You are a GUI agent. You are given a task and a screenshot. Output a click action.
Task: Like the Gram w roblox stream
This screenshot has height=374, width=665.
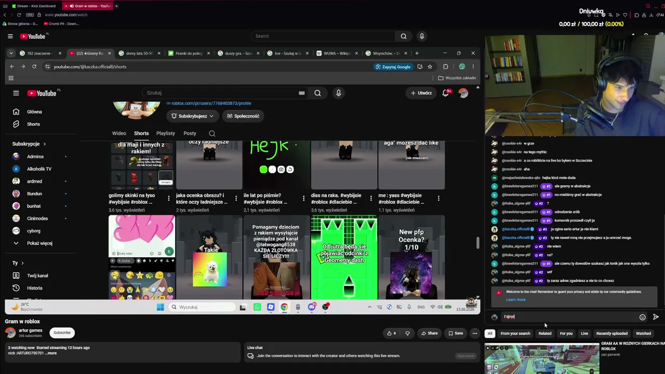pos(391,333)
